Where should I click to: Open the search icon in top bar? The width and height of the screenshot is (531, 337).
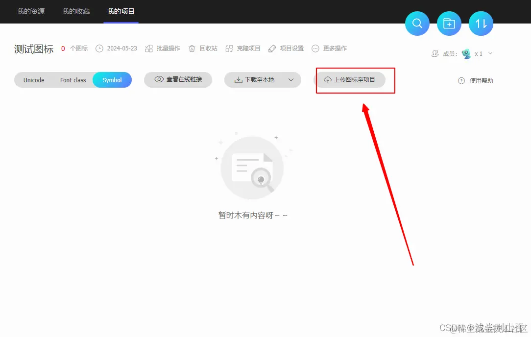click(x=417, y=23)
